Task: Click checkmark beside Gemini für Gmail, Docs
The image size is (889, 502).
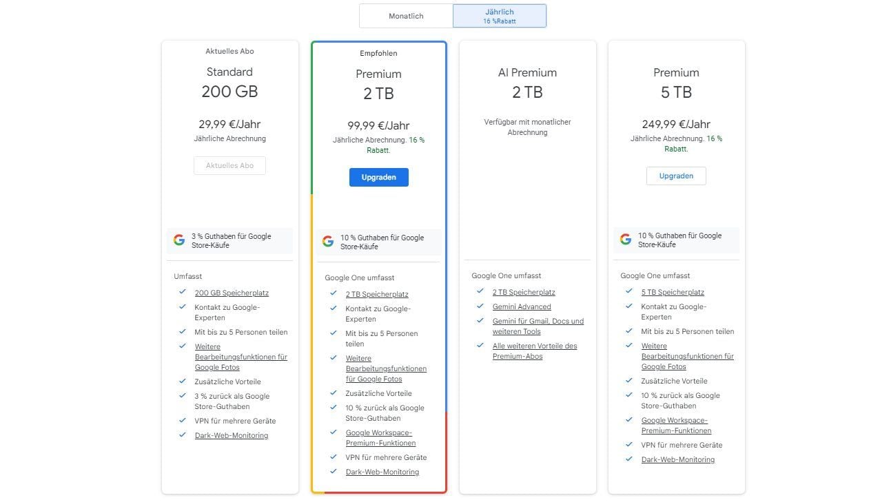Action: coord(480,320)
